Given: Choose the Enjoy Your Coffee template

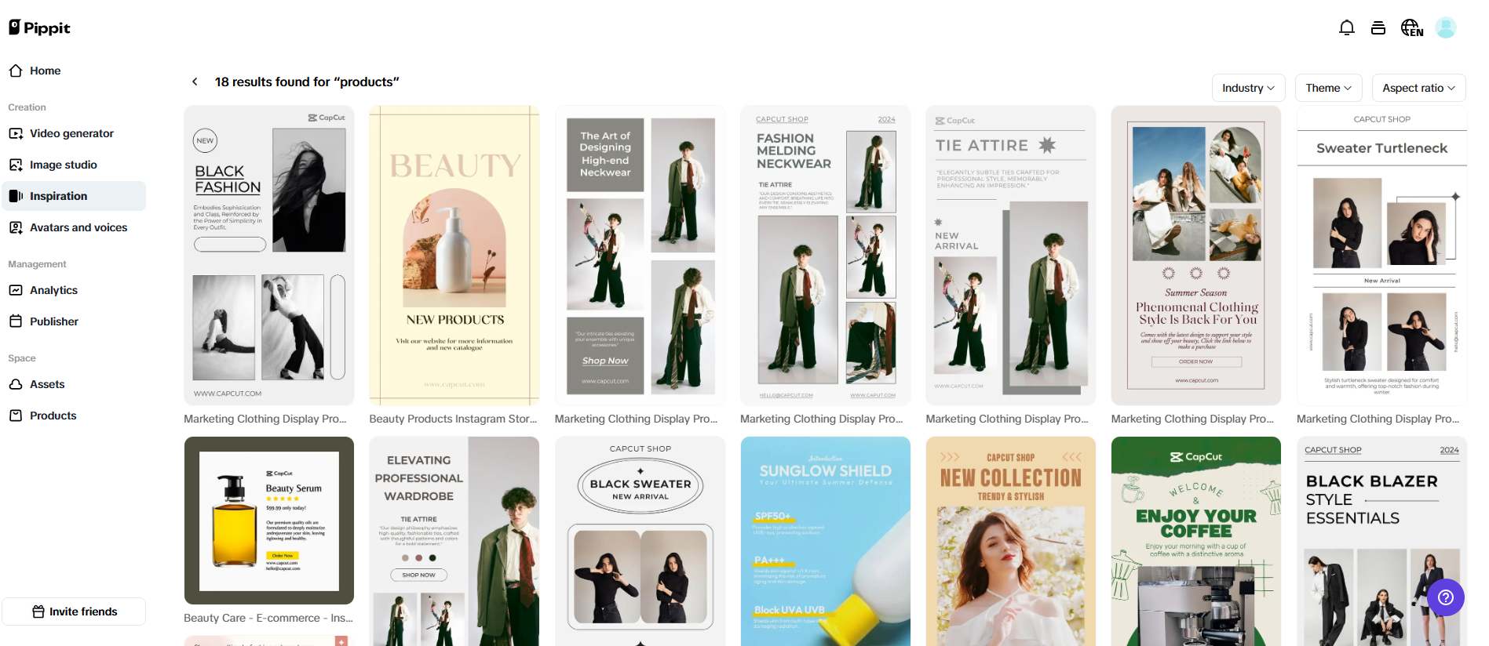Looking at the screenshot, I should 1195,541.
